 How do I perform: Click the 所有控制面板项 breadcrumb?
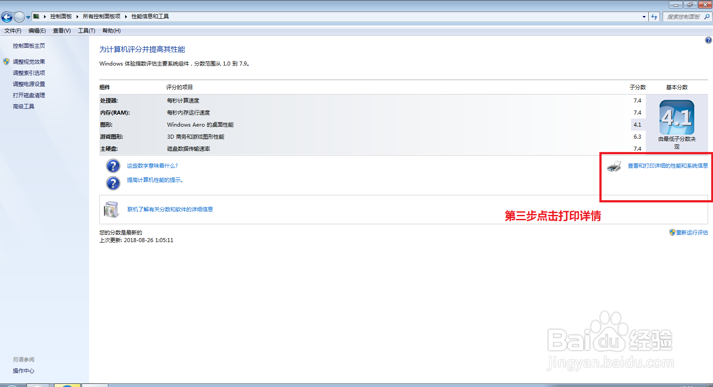(x=102, y=16)
